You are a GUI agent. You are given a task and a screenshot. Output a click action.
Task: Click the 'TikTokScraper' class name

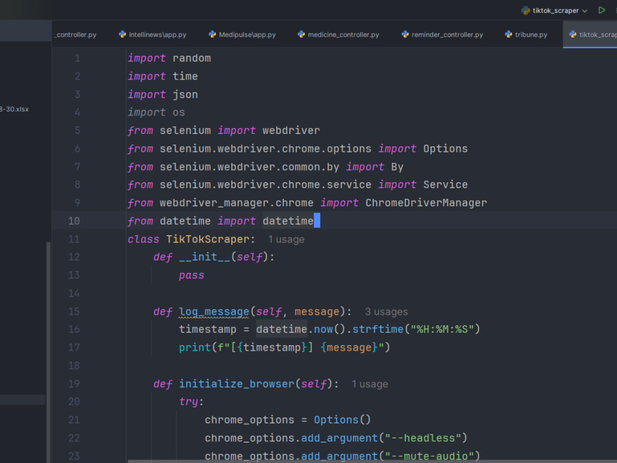click(208, 240)
